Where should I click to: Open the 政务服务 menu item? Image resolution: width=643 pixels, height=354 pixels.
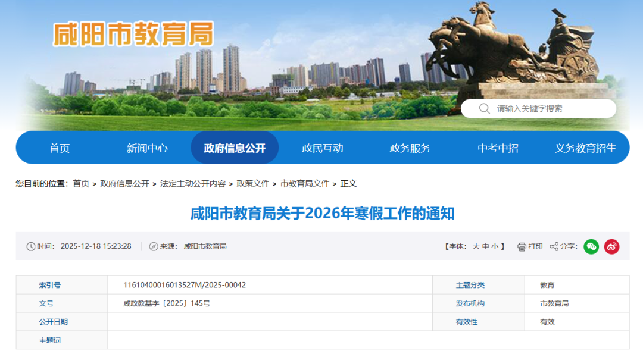(410, 148)
